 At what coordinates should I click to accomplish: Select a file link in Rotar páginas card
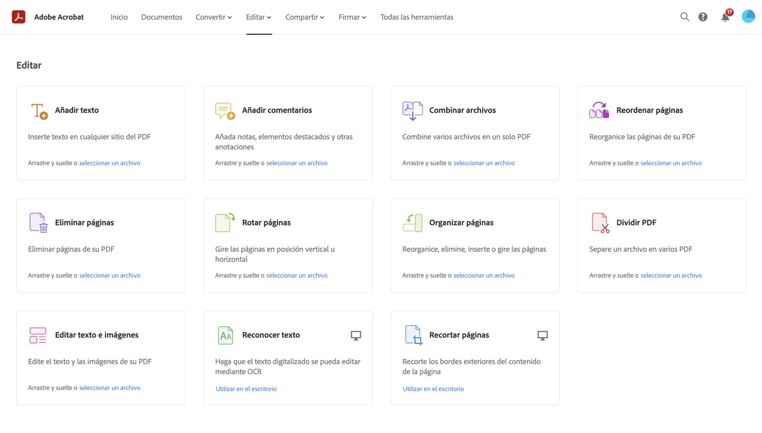tap(297, 276)
